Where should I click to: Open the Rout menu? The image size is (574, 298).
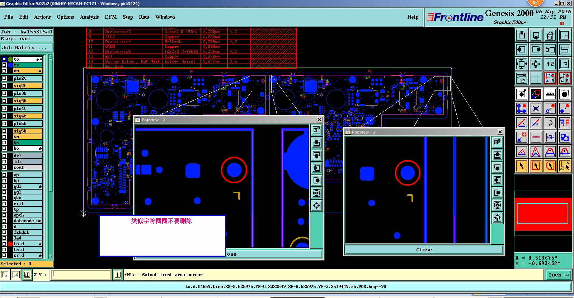[x=144, y=17]
